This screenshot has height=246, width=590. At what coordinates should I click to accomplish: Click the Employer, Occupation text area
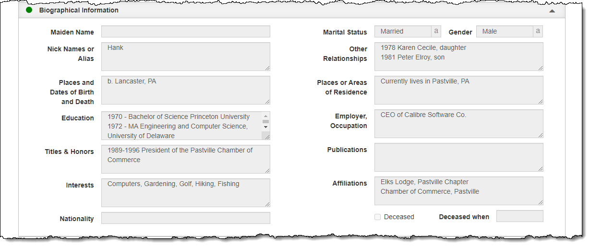click(x=458, y=124)
